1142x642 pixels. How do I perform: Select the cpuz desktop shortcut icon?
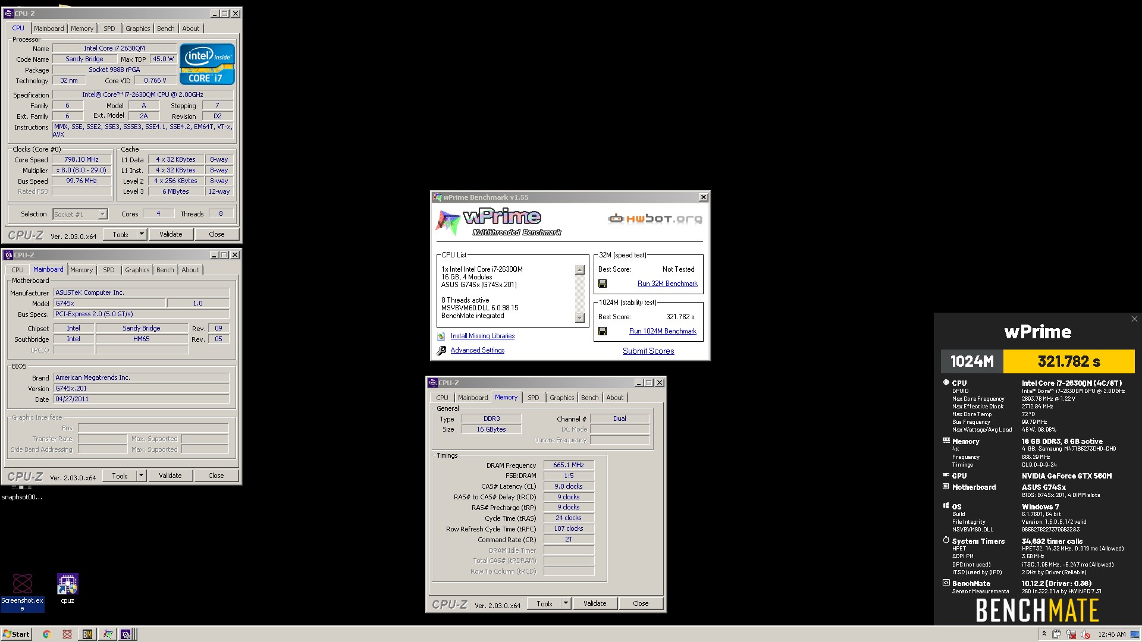[x=67, y=588]
